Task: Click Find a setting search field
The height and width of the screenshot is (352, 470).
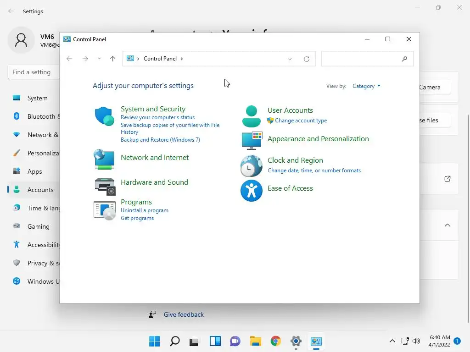Action: click(34, 72)
